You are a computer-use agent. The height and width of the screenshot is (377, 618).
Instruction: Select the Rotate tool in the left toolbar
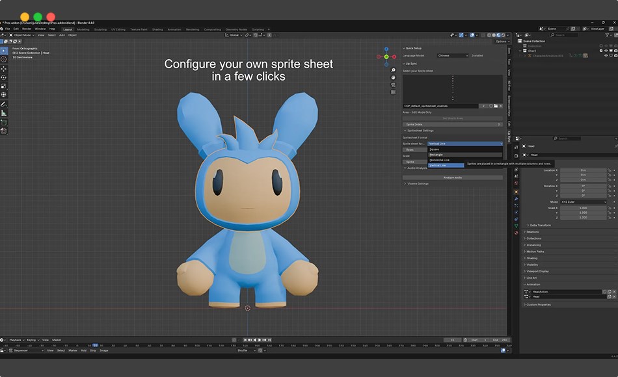coord(4,77)
